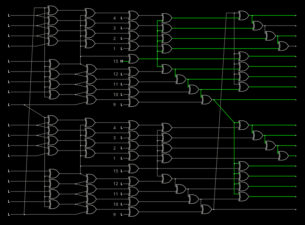305x225 pixels.
Task: Select the gate fed by upper input 3
Action: (x=133, y=26)
